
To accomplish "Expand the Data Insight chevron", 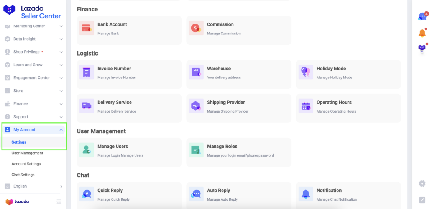I will pyautogui.click(x=61, y=39).
